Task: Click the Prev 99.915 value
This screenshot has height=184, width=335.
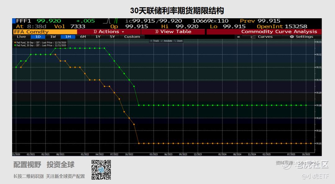Action: pyautogui.click(x=260, y=21)
